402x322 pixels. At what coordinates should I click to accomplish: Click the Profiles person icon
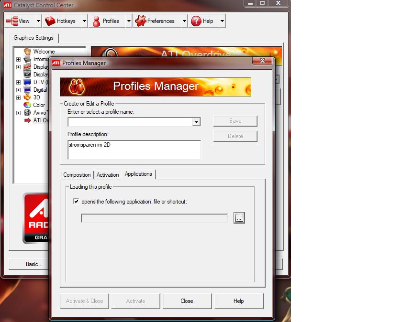pos(96,21)
